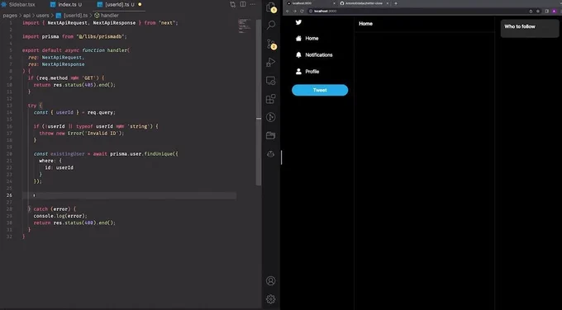
Task: Close the GitHub twitter-clone browser tab
Action: pos(388,3)
